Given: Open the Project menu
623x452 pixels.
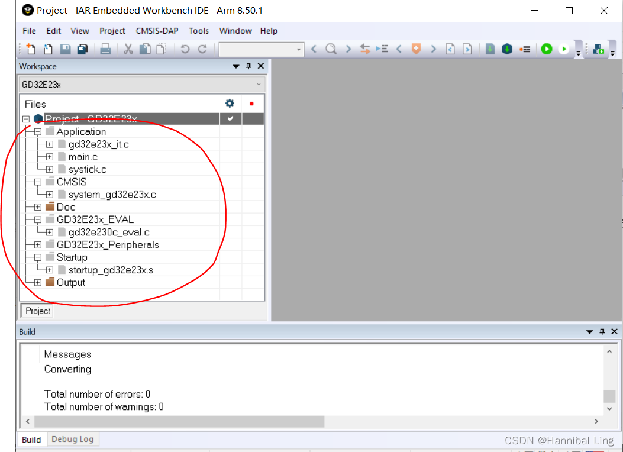Looking at the screenshot, I should (112, 31).
